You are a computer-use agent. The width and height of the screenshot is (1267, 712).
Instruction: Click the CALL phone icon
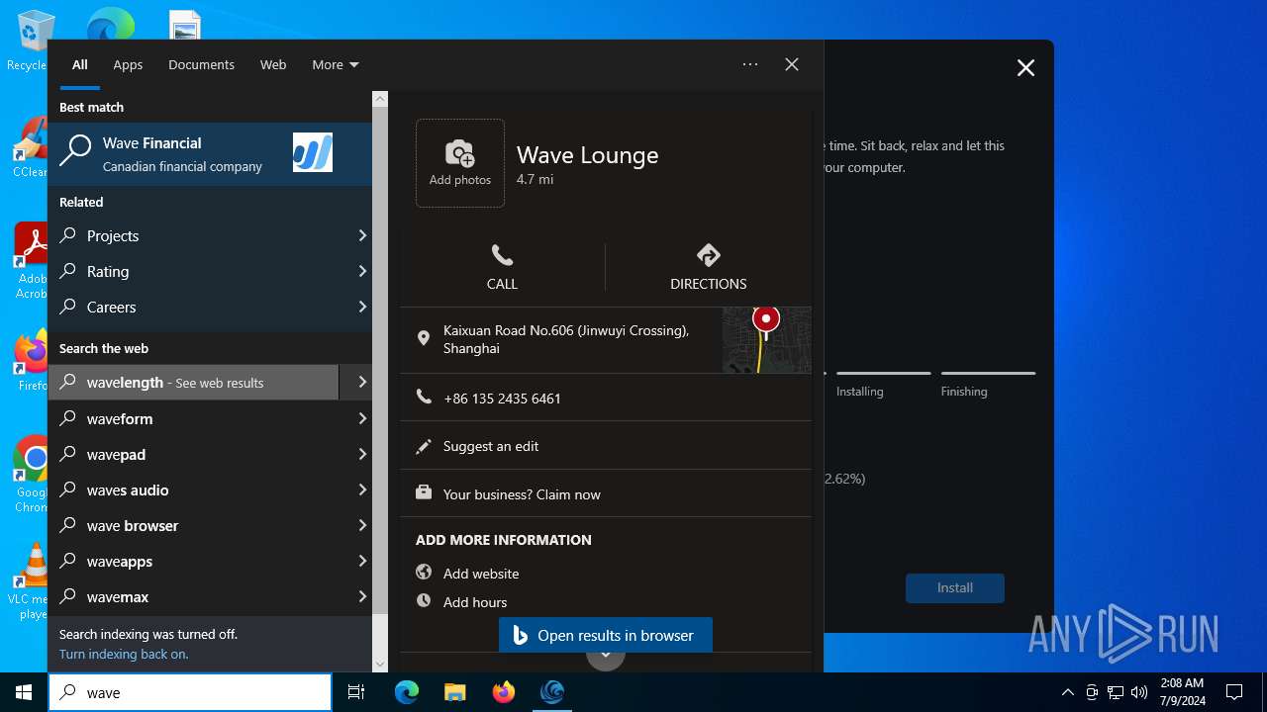502,256
